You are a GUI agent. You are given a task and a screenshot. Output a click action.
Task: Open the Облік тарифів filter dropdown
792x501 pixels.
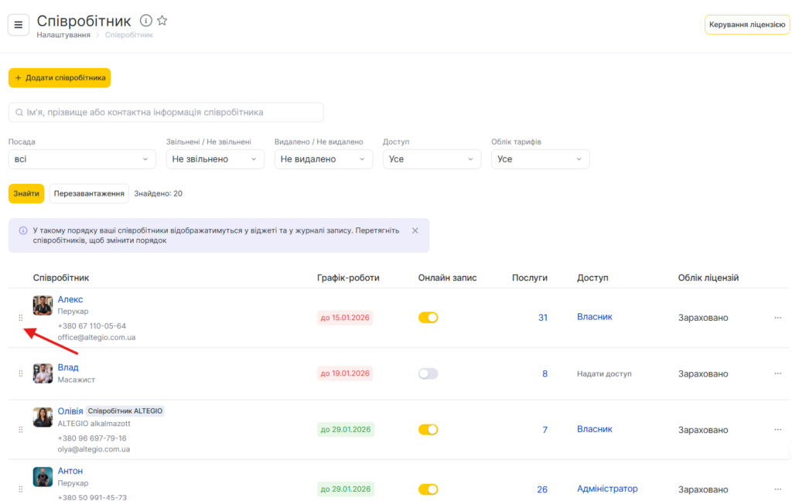[x=540, y=159]
